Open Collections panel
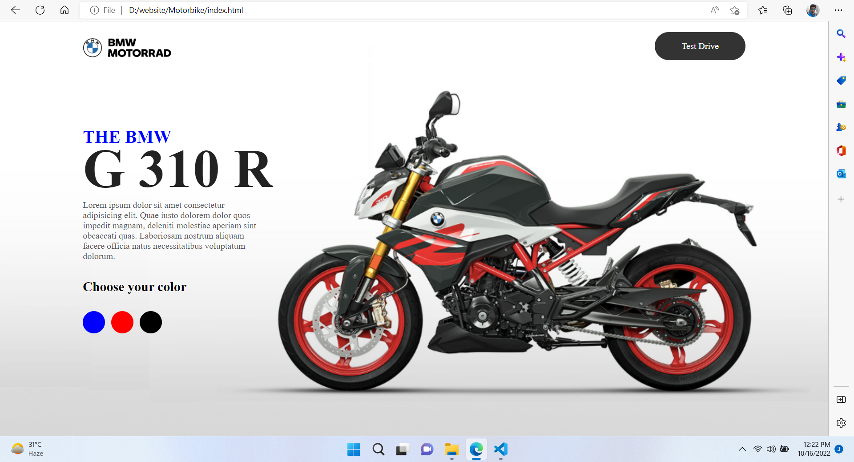854x462 pixels. (787, 10)
